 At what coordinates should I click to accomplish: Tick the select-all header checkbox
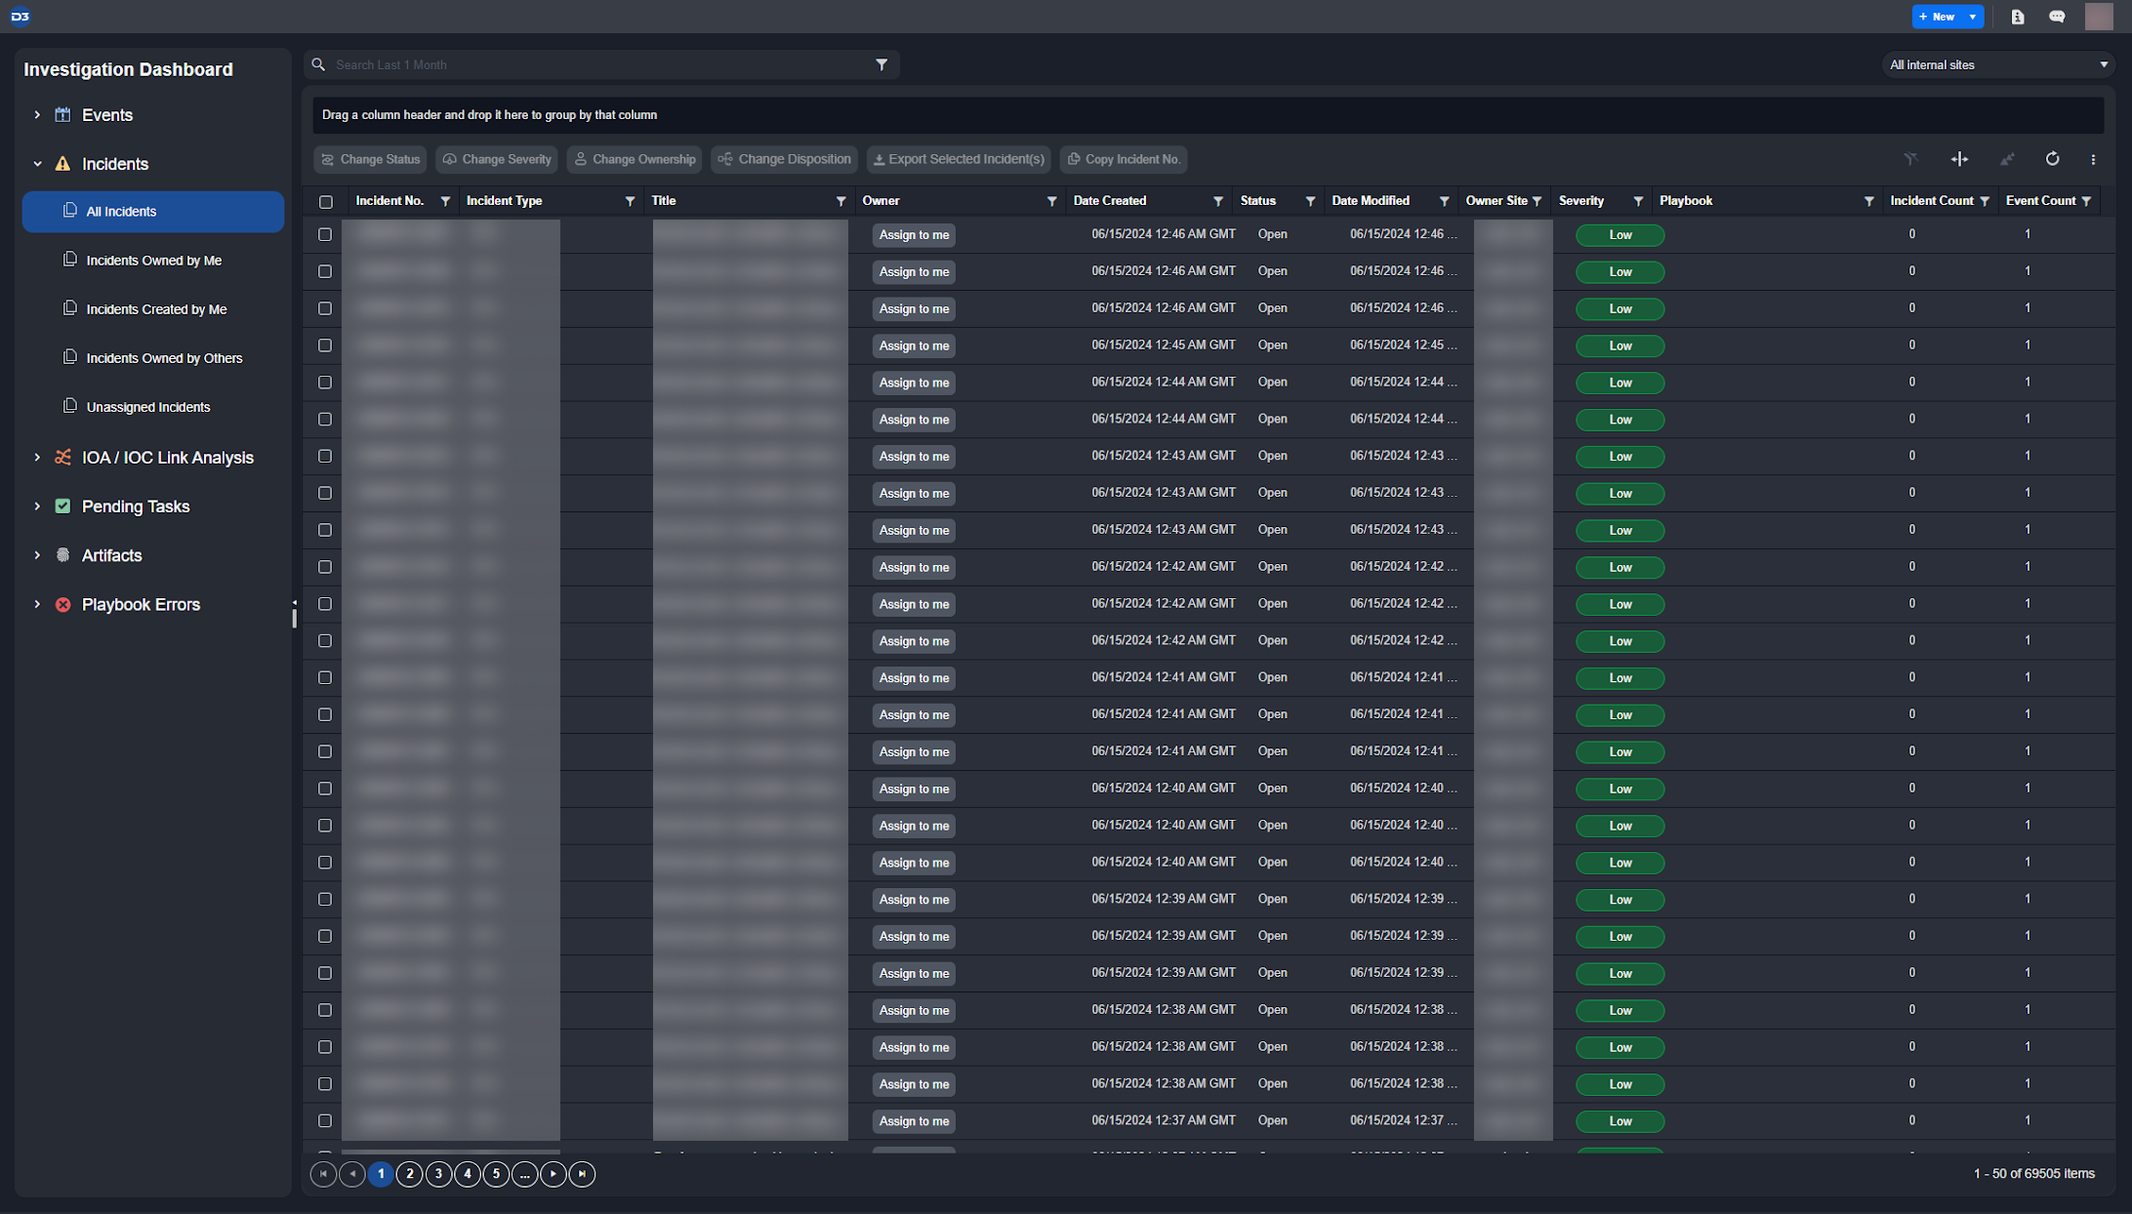(326, 202)
